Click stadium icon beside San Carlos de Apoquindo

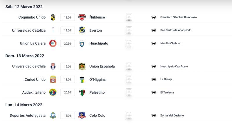click(x=154, y=30)
